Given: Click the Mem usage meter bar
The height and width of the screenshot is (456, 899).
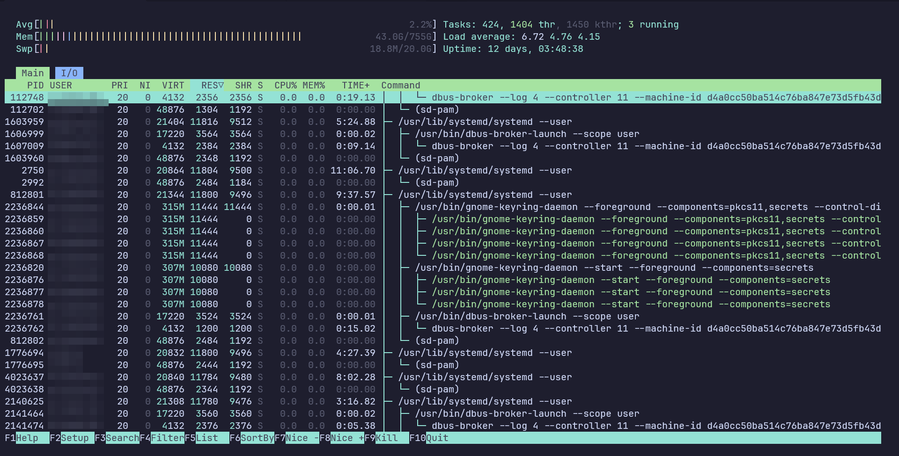Looking at the screenshot, I should (226, 36).
